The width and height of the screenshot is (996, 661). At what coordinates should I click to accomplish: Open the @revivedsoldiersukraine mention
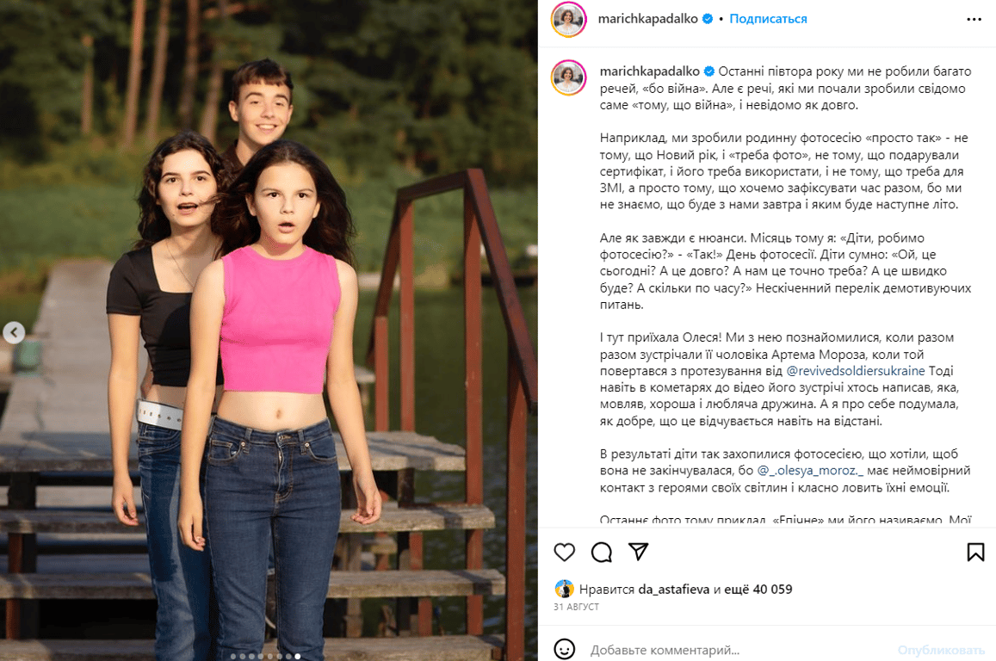tap(855, 371)
